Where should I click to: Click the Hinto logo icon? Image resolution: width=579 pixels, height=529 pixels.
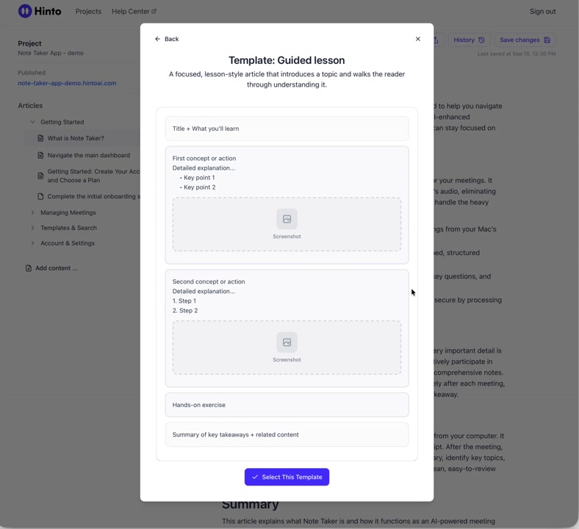coord(25,11)
